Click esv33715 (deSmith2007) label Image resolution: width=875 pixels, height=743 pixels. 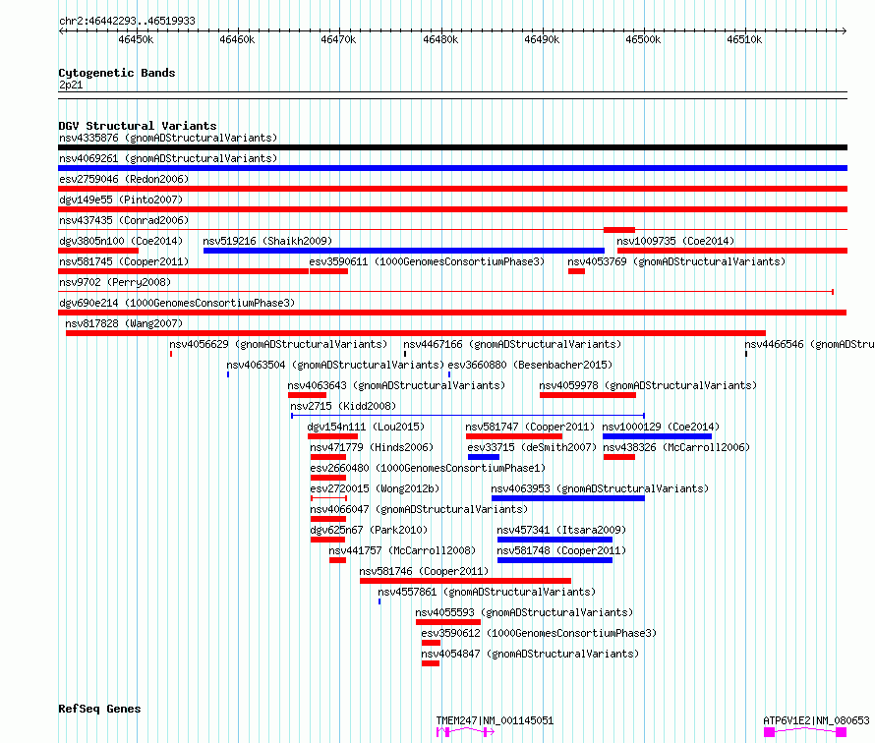coord(532,447)
